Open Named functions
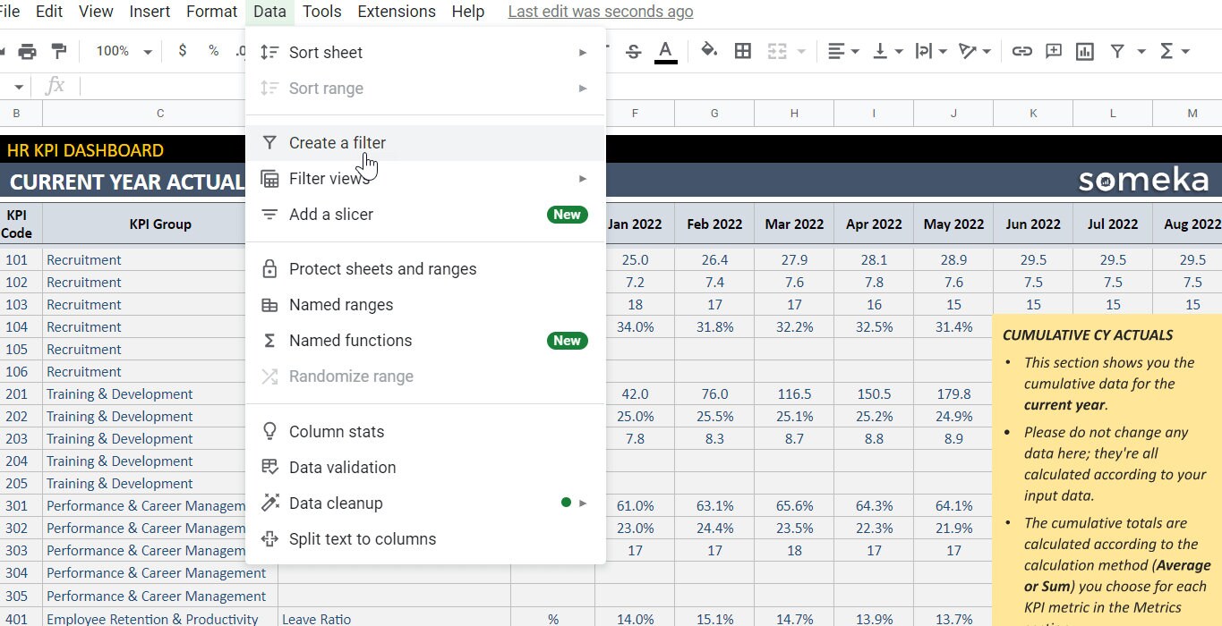The image size is (1222, 626). pyautogui.click(x=425, y=341)
